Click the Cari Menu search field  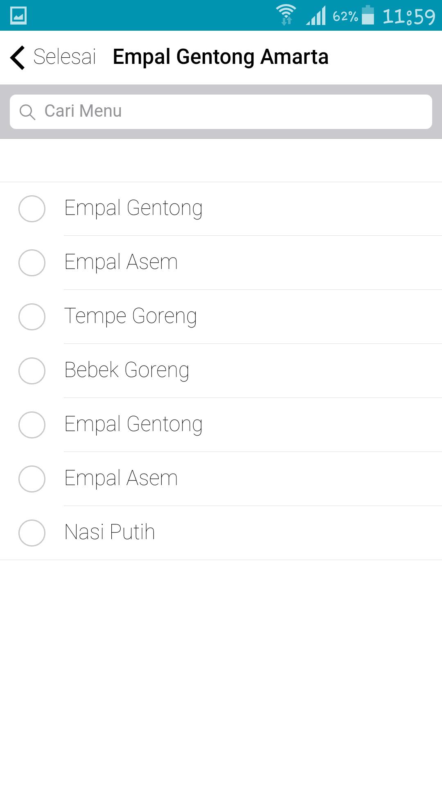click(221, 112)
